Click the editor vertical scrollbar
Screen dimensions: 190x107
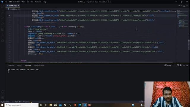pyautogui.click(x=189, y=44)
